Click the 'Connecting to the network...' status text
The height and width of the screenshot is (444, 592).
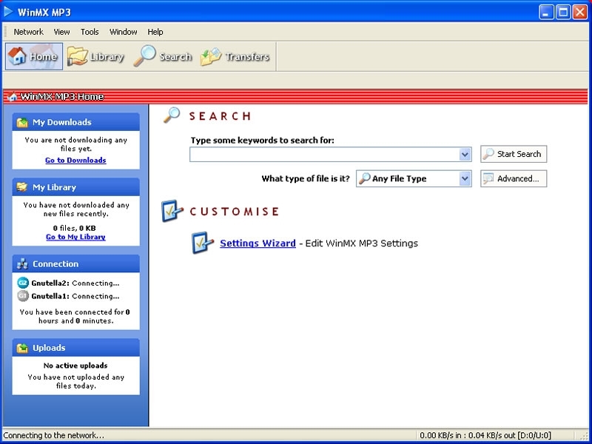[x=53, y=435]
